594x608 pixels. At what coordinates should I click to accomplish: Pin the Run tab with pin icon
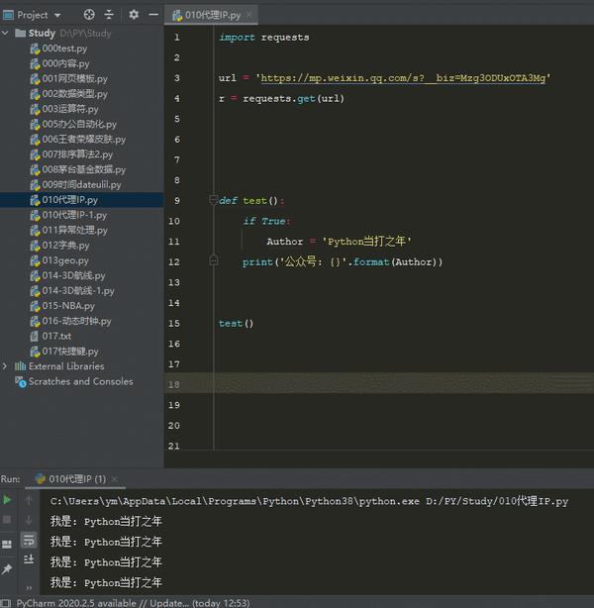[8, 569]
